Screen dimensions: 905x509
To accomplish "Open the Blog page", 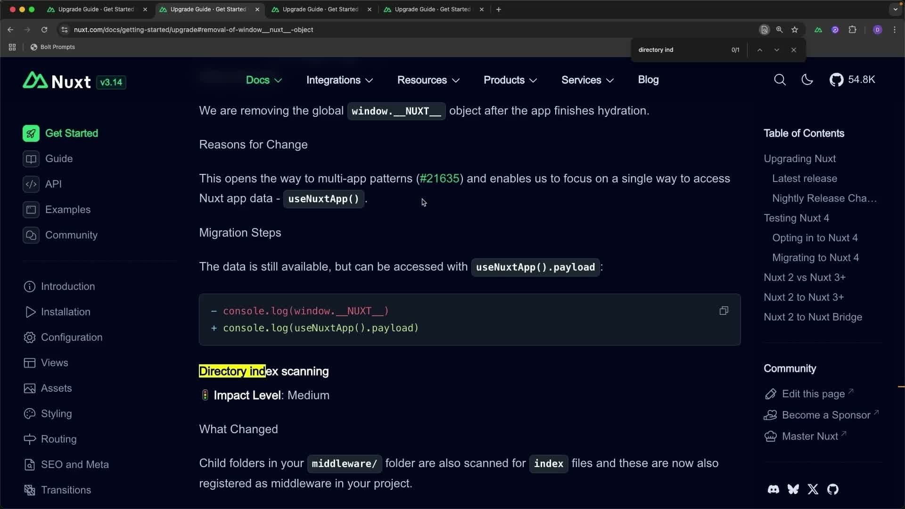I will [648, 80].
